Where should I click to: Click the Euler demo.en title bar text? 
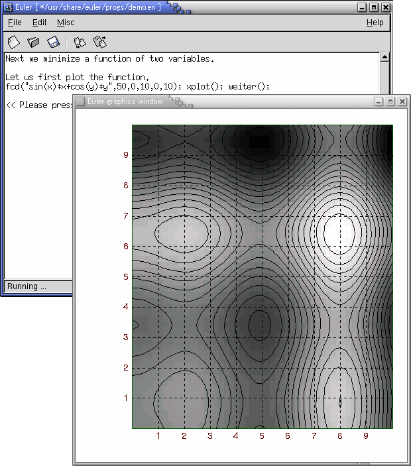[88, 7]
